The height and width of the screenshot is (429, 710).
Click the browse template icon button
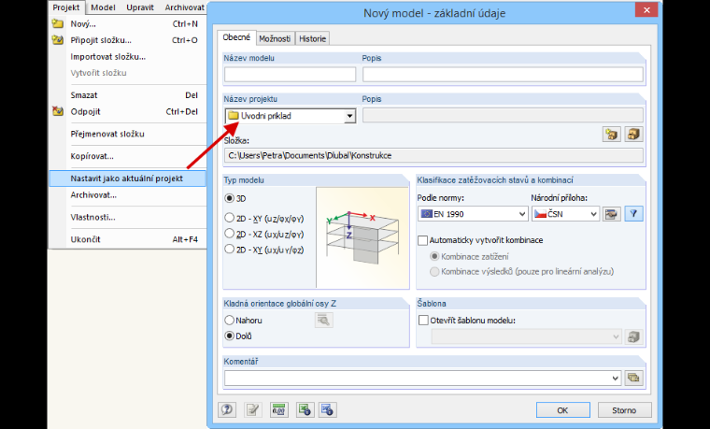coord(634,336)
